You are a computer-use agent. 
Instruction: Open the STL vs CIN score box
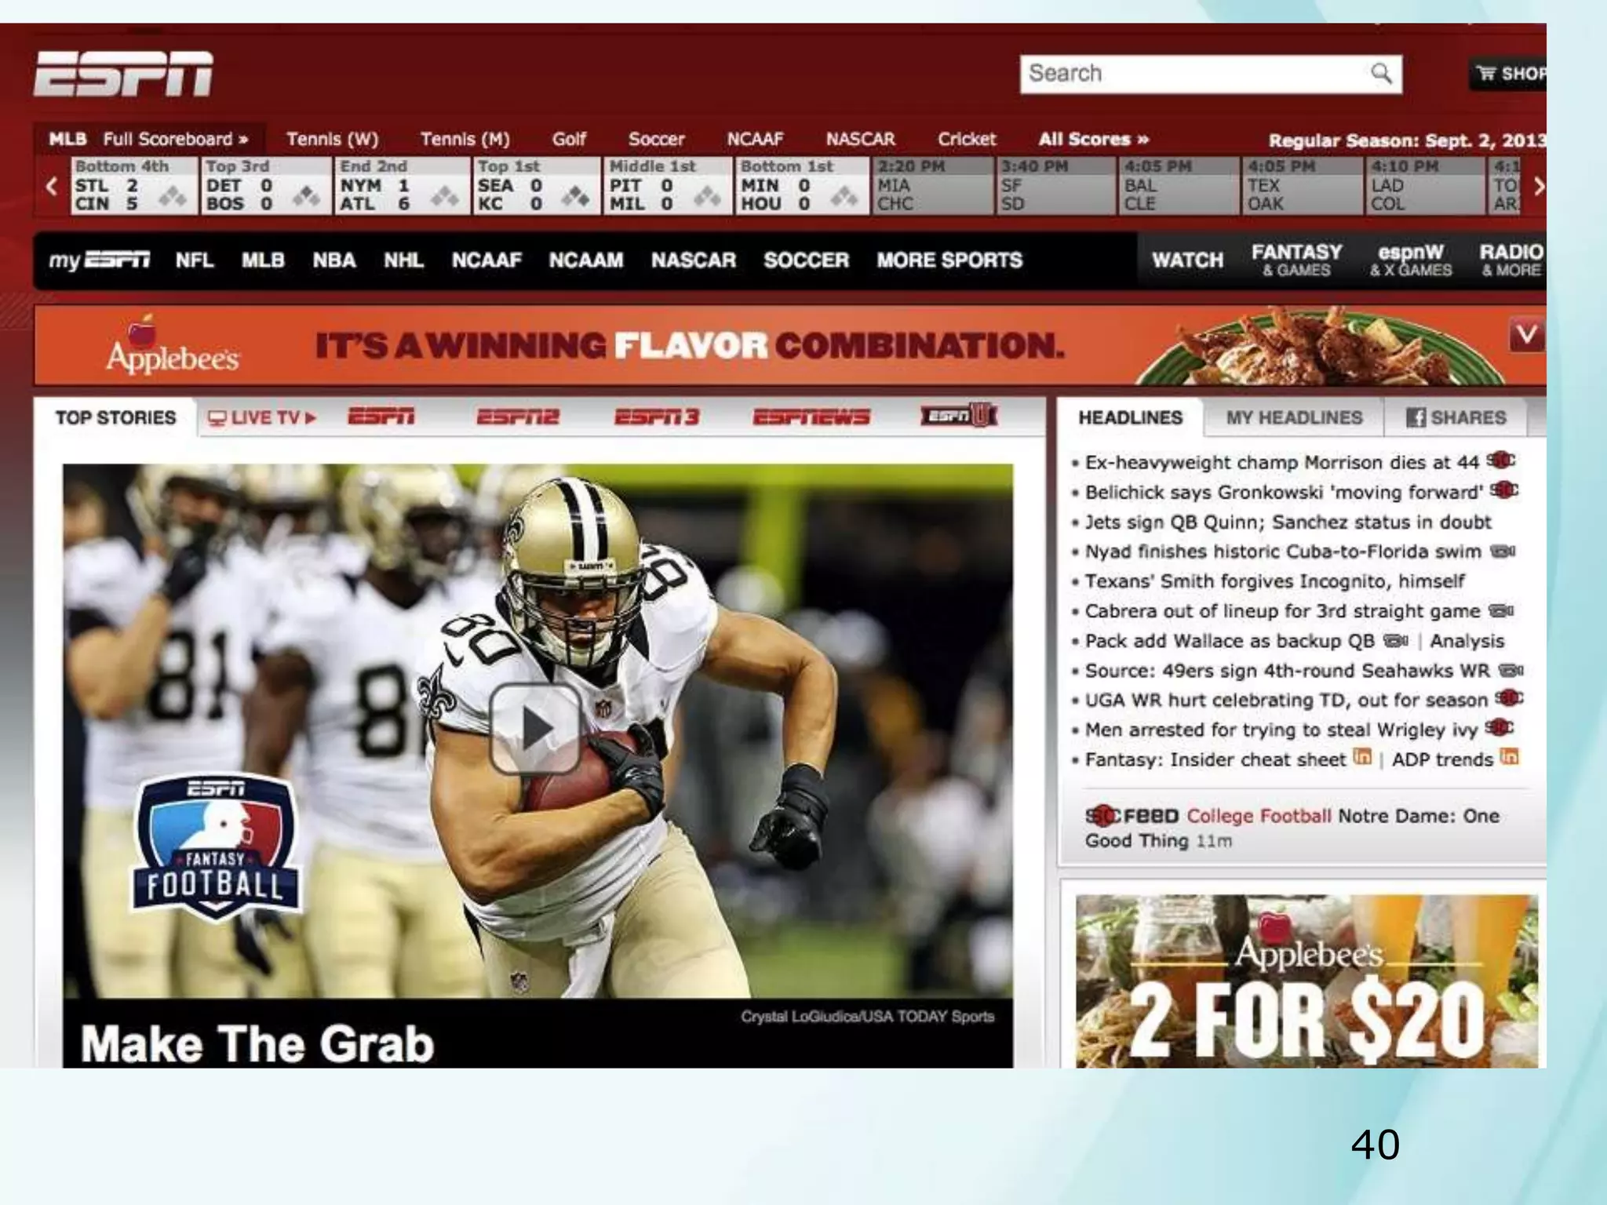pyautogui.click(x=132, y=187)
